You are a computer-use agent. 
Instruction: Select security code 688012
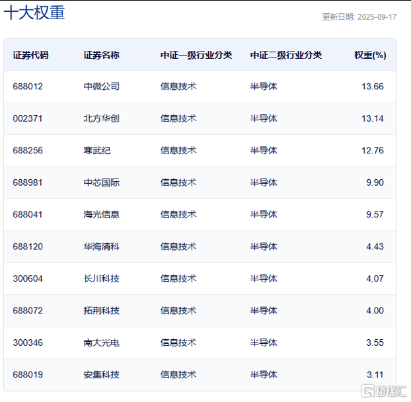point(28,87)
